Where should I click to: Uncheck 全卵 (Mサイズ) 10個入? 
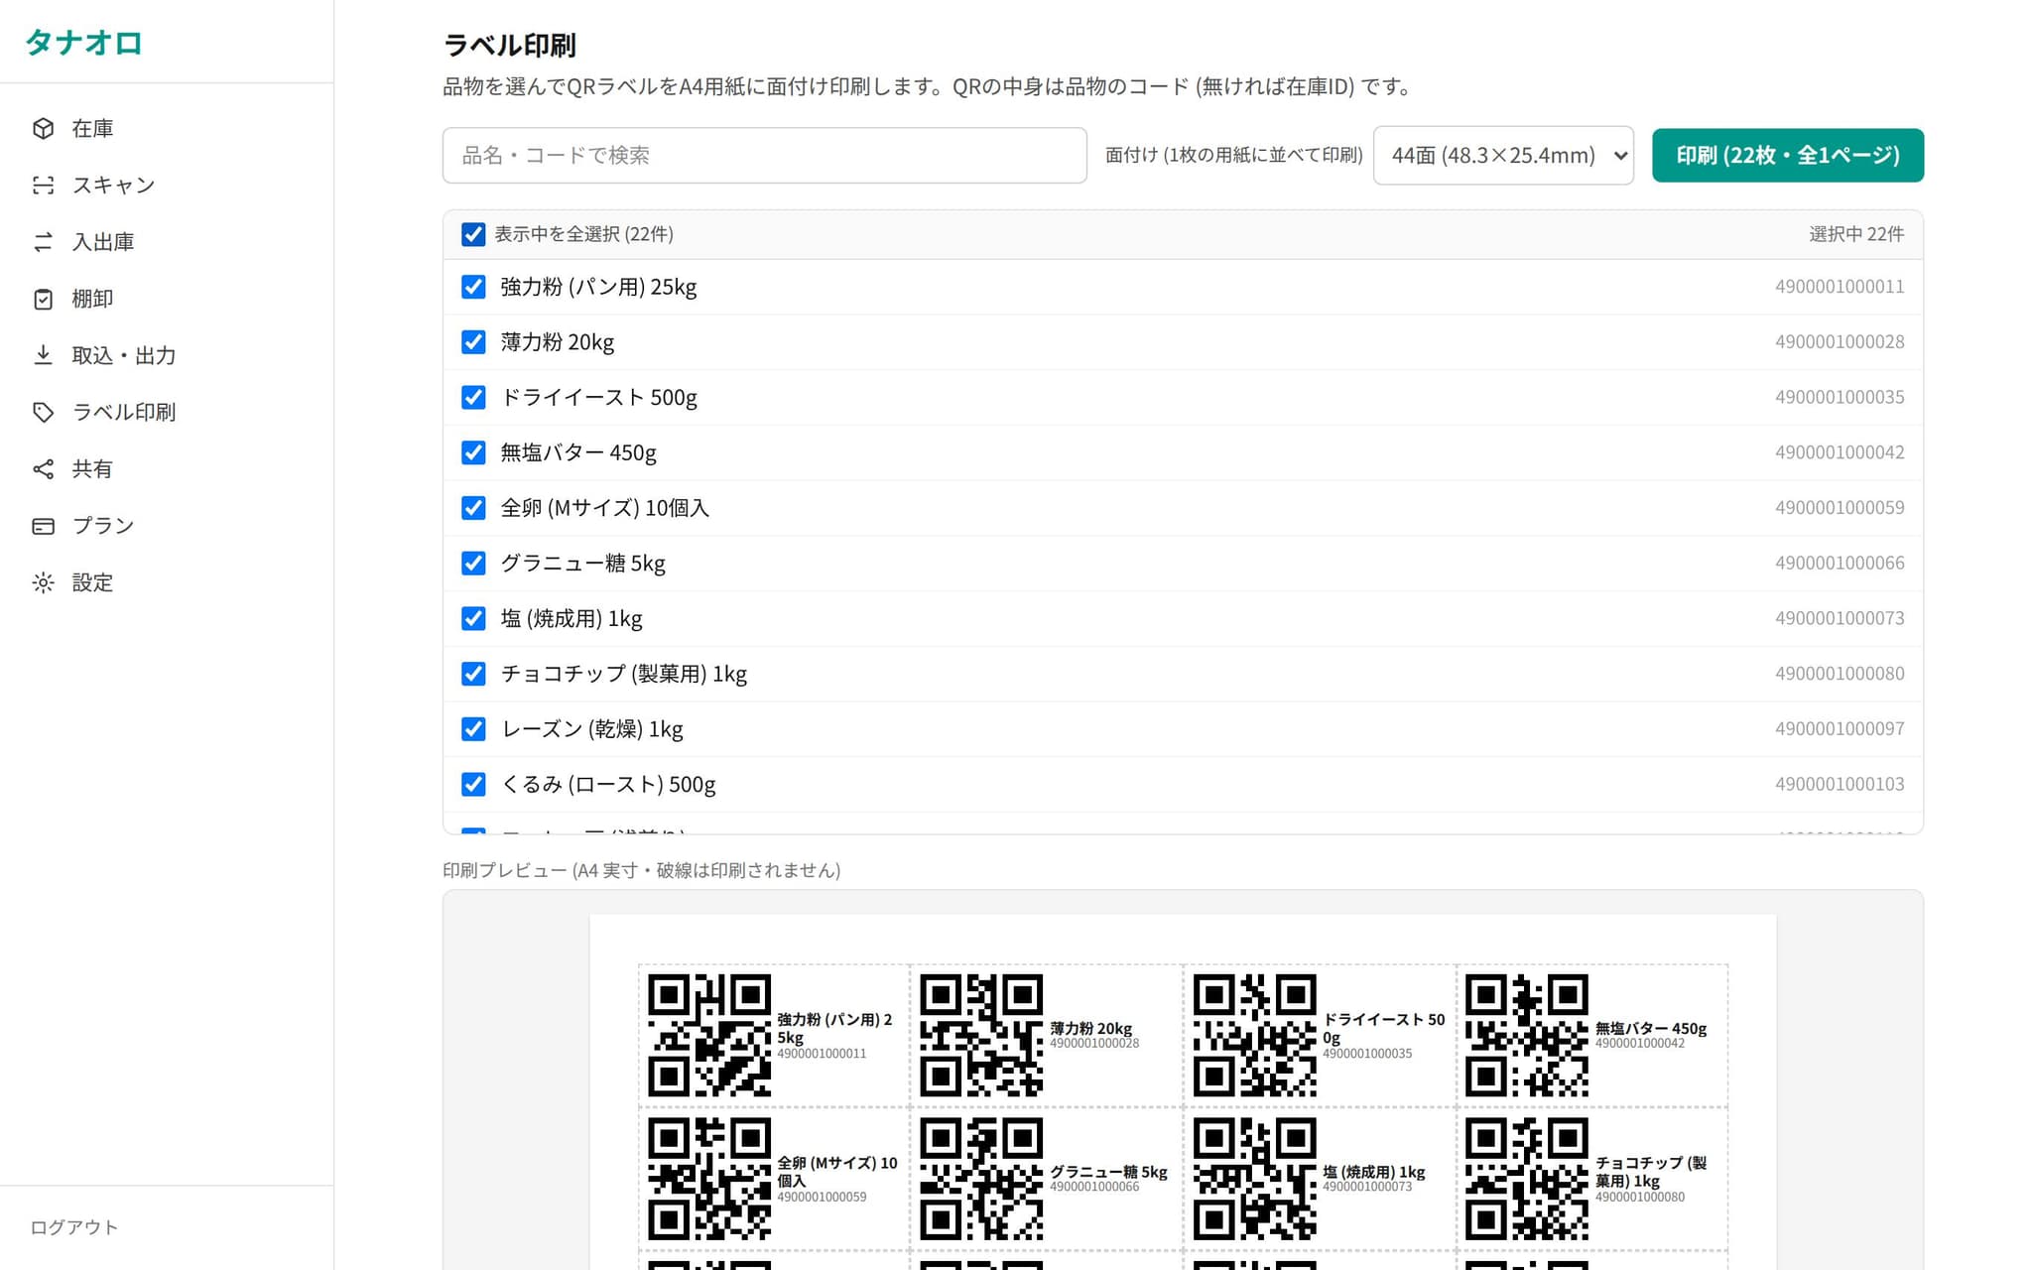coord(473,508)
